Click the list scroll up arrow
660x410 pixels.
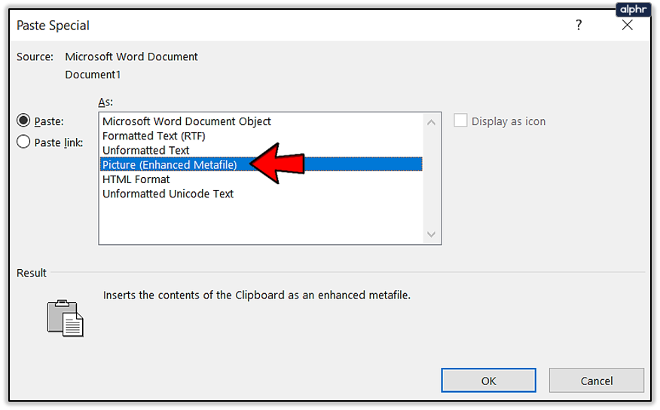point(432,123)
